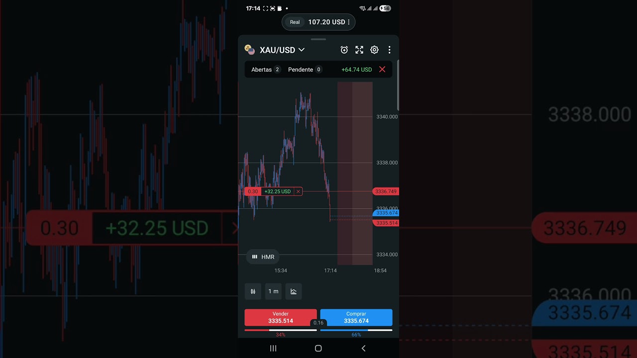
Task: Open Android recent apps button
Action: 273,349
